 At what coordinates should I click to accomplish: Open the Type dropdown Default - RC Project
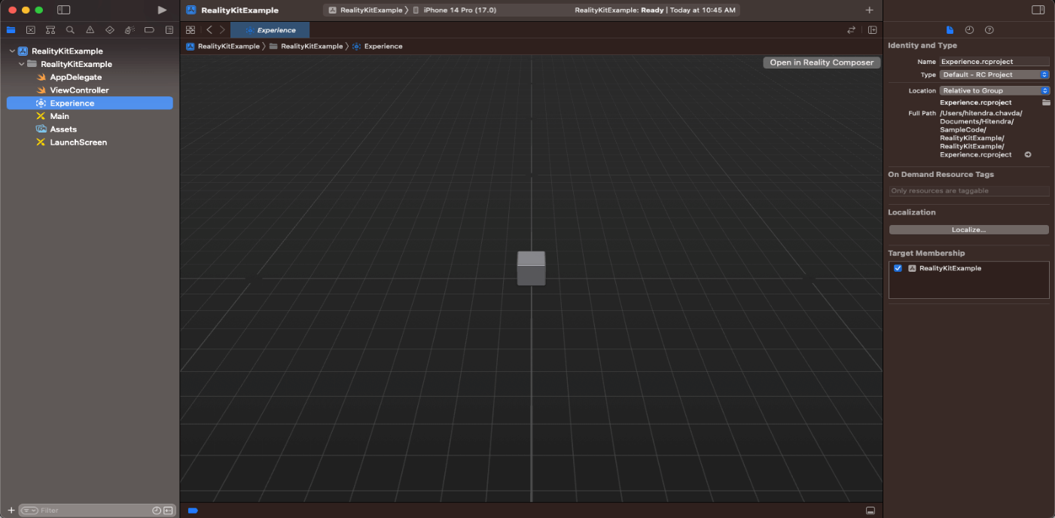994,75
